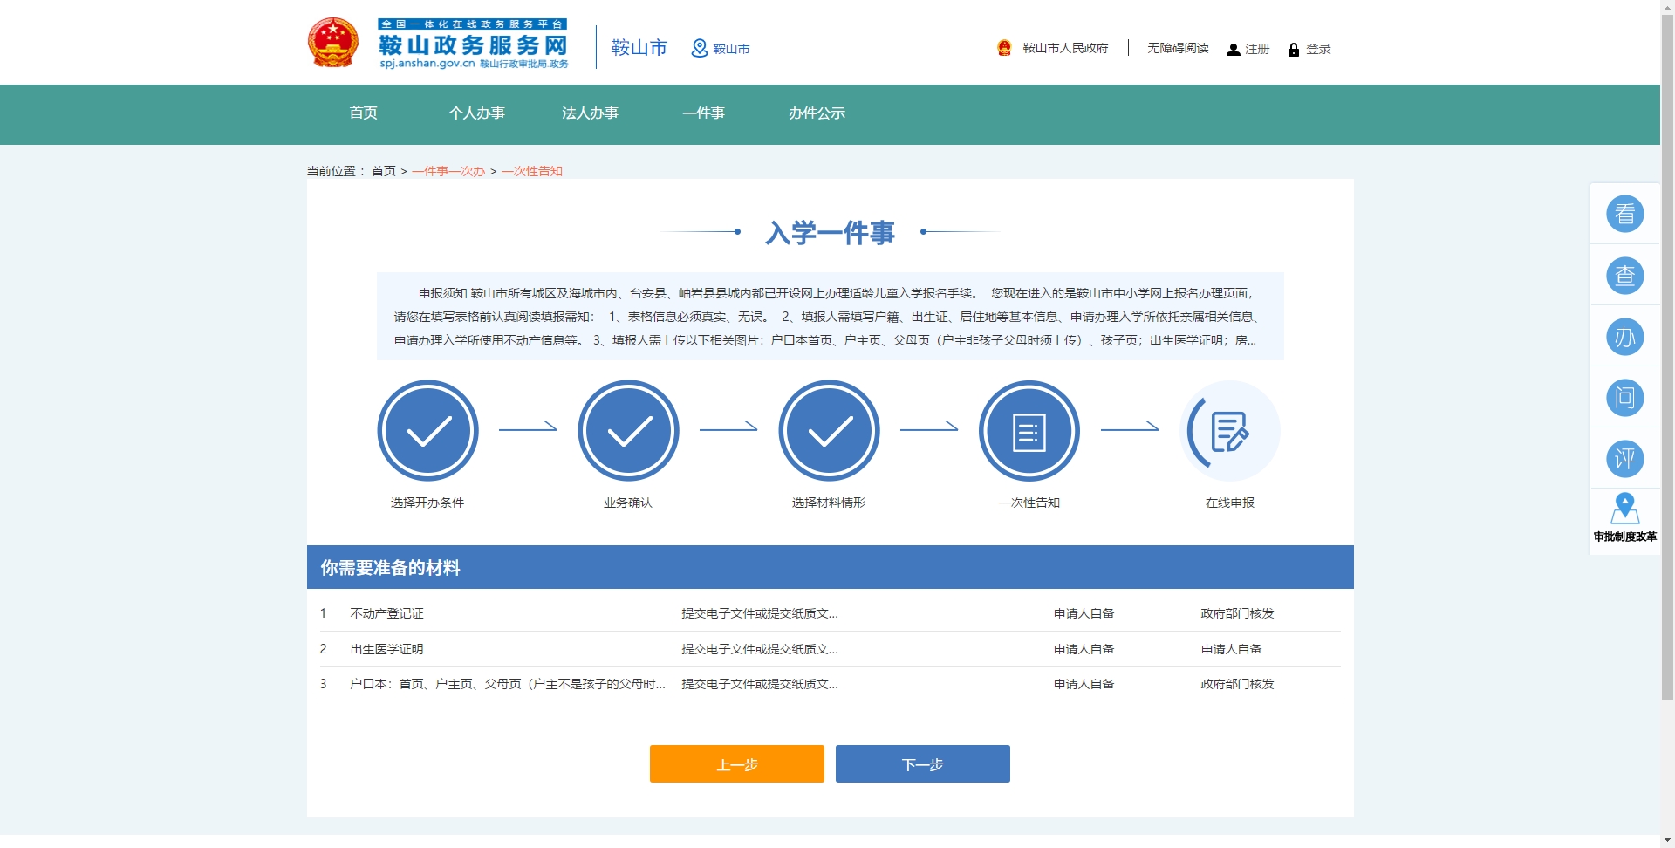Select the 一次性告知 document step icon
Image resolution: width=1675 pixels, height=848 pixels.
pos(1029,430)
